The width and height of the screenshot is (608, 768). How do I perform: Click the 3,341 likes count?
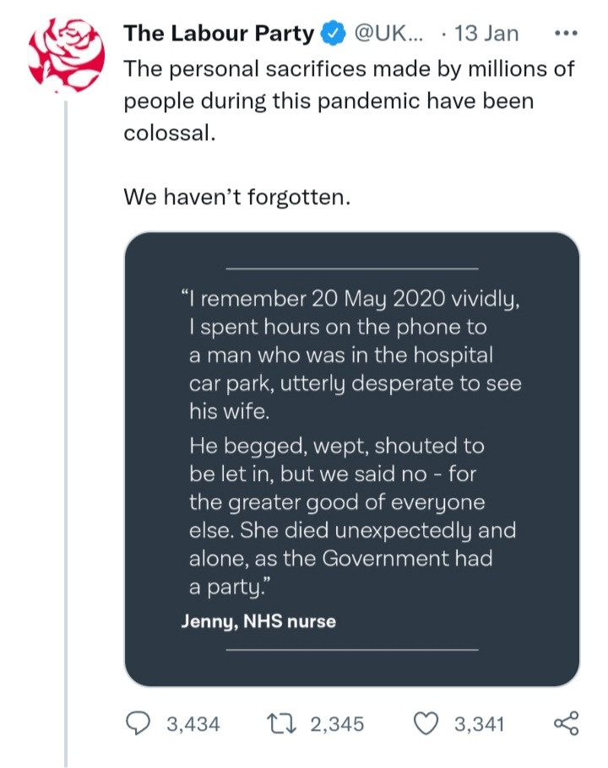tap(479, 724)
